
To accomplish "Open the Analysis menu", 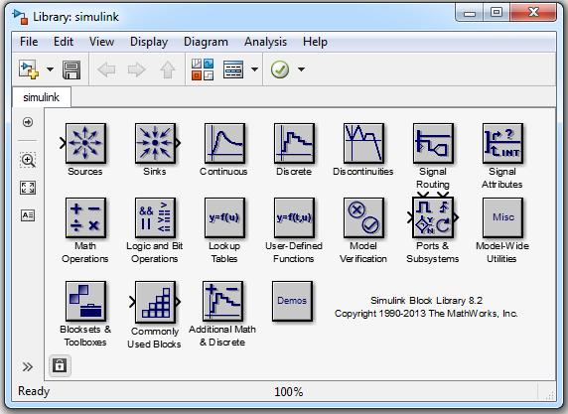I will (265, 42).
